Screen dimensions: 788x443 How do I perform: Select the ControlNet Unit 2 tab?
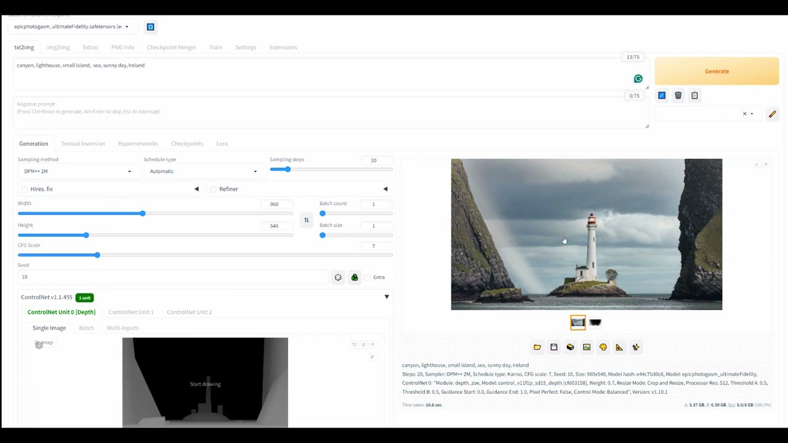point(189,312)
